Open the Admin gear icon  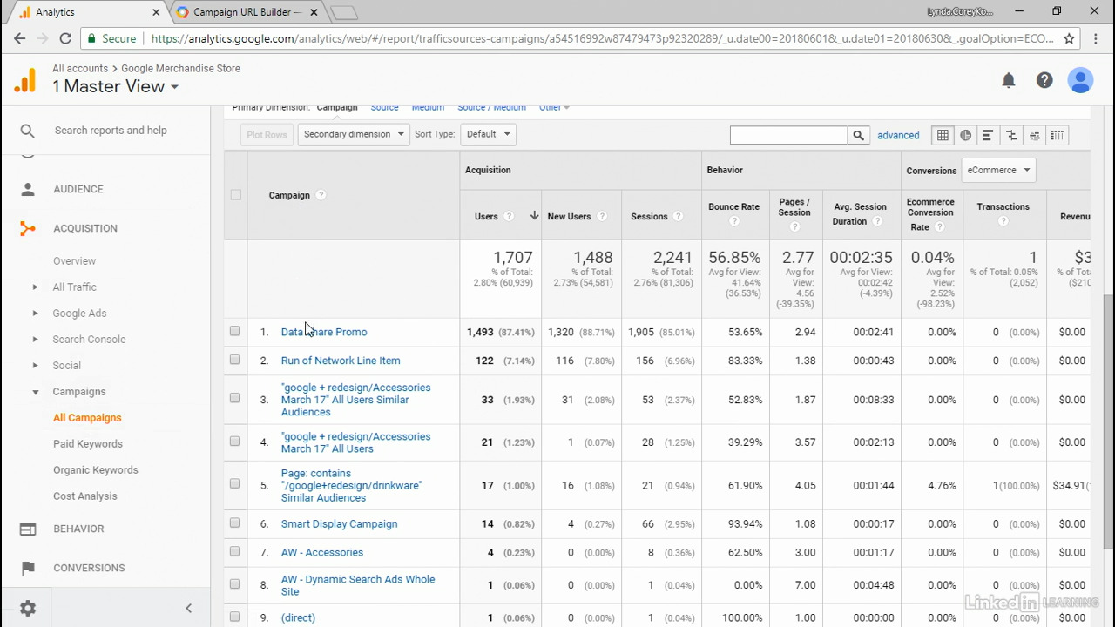(x=28, y=609)
